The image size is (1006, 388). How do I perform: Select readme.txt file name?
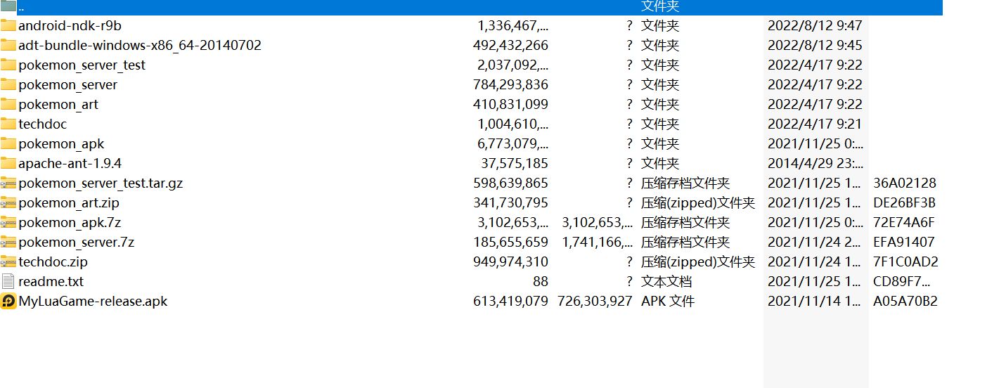(51, 282)
